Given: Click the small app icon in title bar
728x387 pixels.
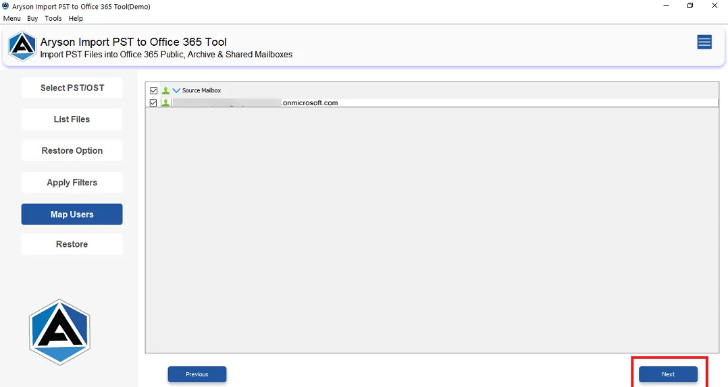Looking at the screenshot, I should click(5, 6).
